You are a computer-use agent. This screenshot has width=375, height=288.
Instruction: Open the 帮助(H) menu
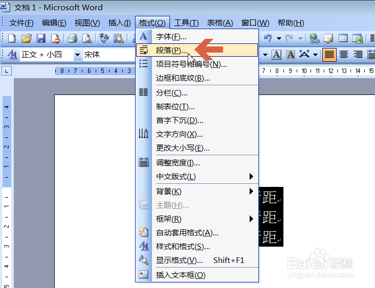tap(291, 23)
